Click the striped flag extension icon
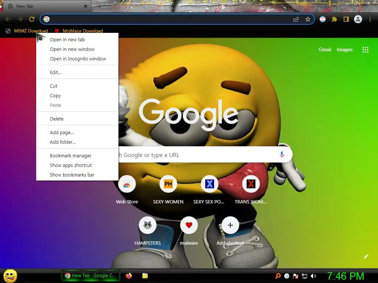The image size is (378, 283). pos(323,19)
